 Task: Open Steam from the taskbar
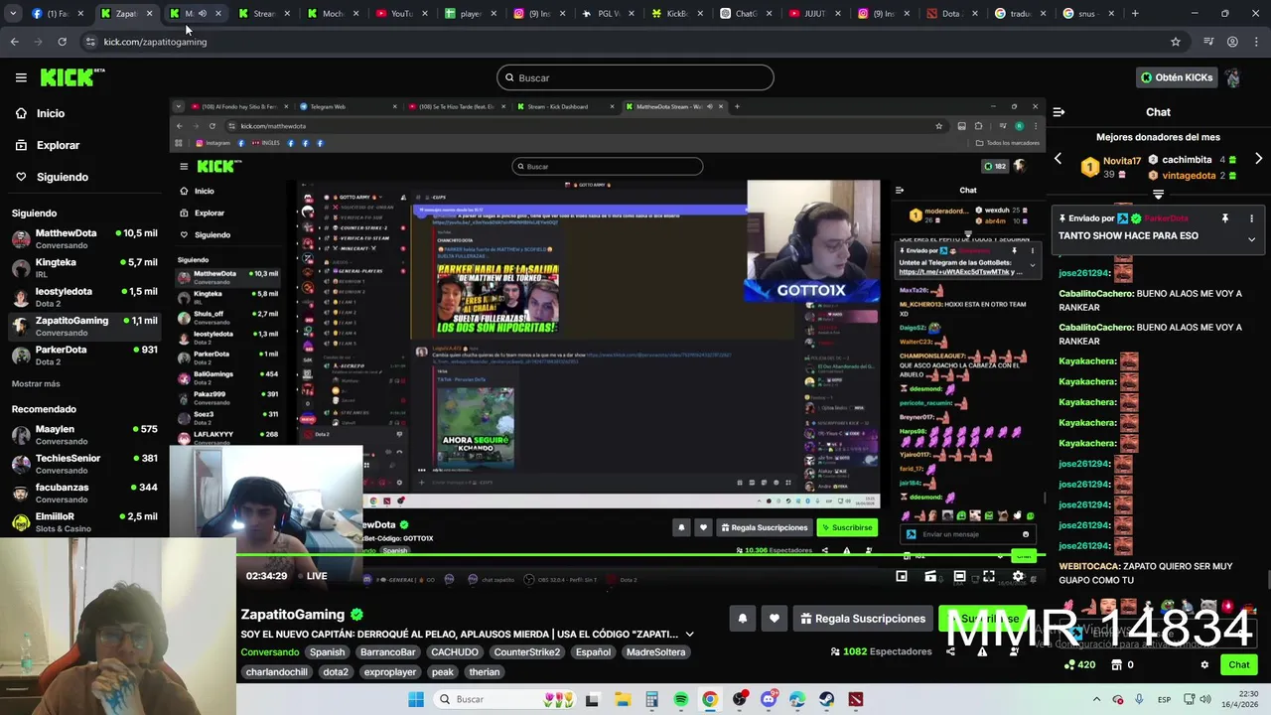826,699
